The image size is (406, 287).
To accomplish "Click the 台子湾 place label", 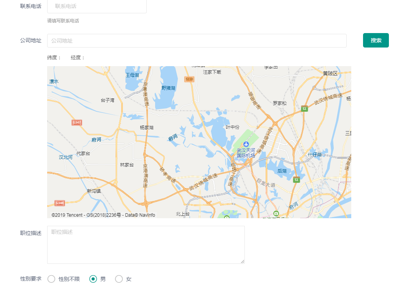I will click(108, 100).
